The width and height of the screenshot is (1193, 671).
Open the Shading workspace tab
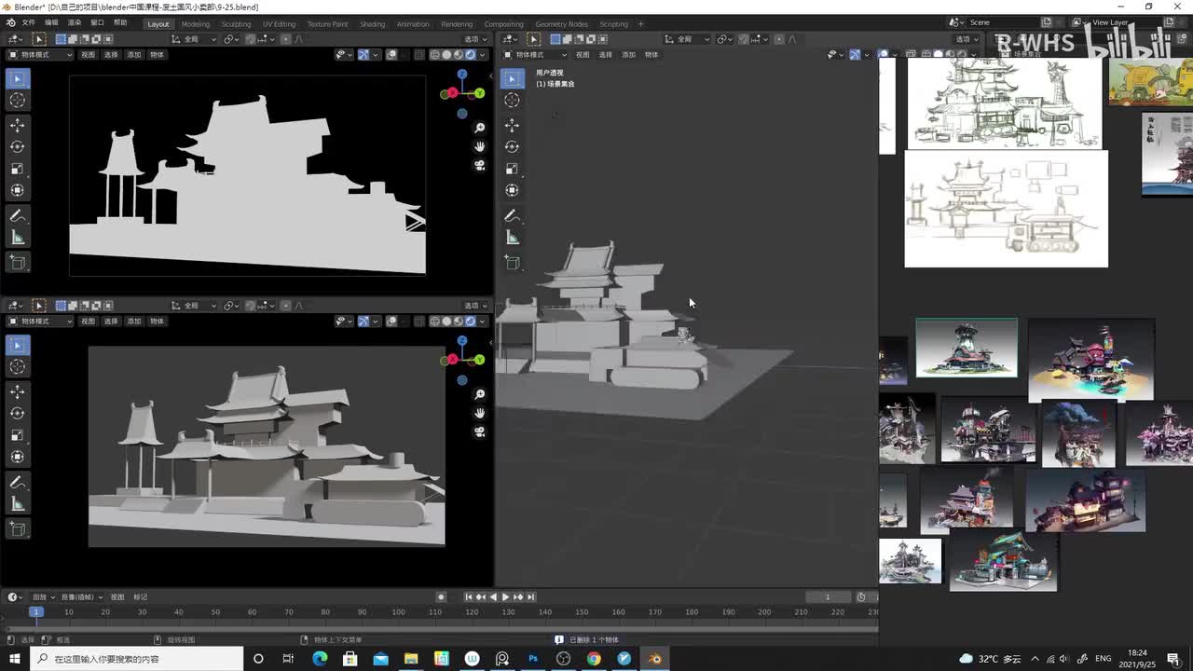[372, 24]
